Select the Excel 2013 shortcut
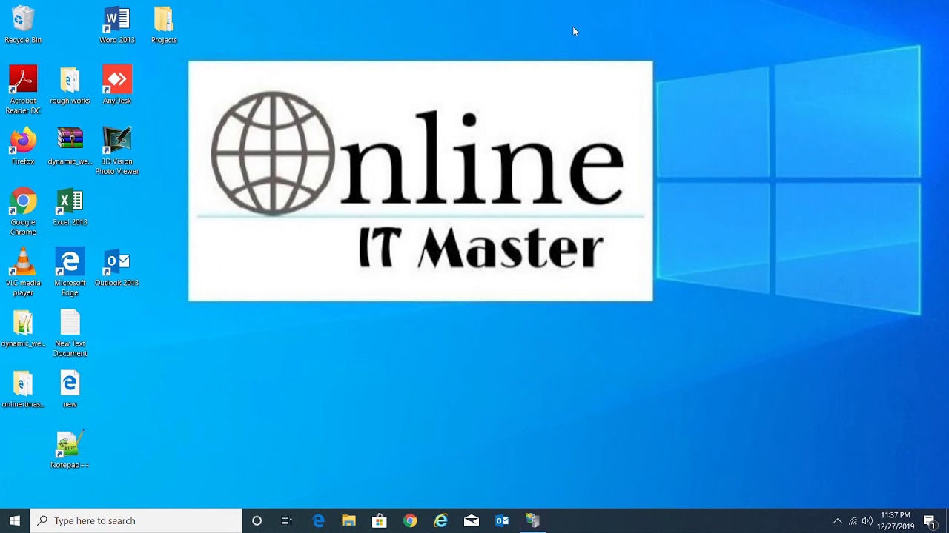This screenshot has height=533, width=949. (70, 207)
